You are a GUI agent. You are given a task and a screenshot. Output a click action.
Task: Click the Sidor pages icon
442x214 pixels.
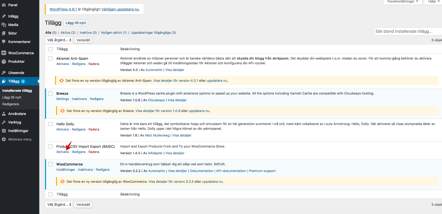[x=4, y=33]
